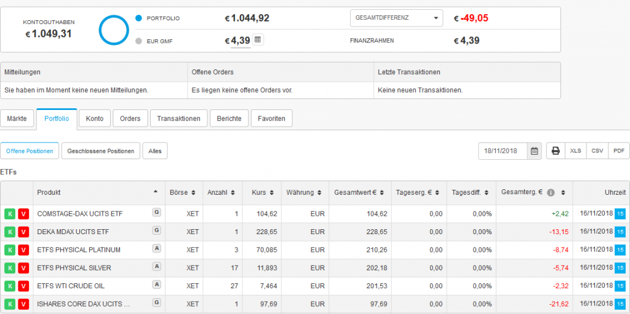Image resolution: width=630 pixels, height=314 pixels.
Task: Switch to the Transaktionen tab
Action: (x=178, y=119)
